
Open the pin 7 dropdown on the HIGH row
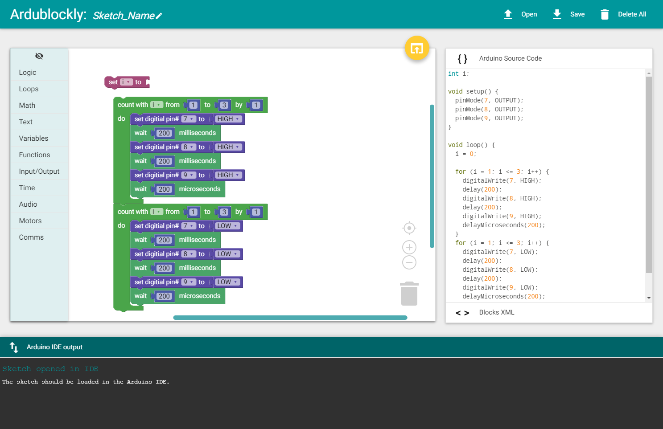coord(189,119)
